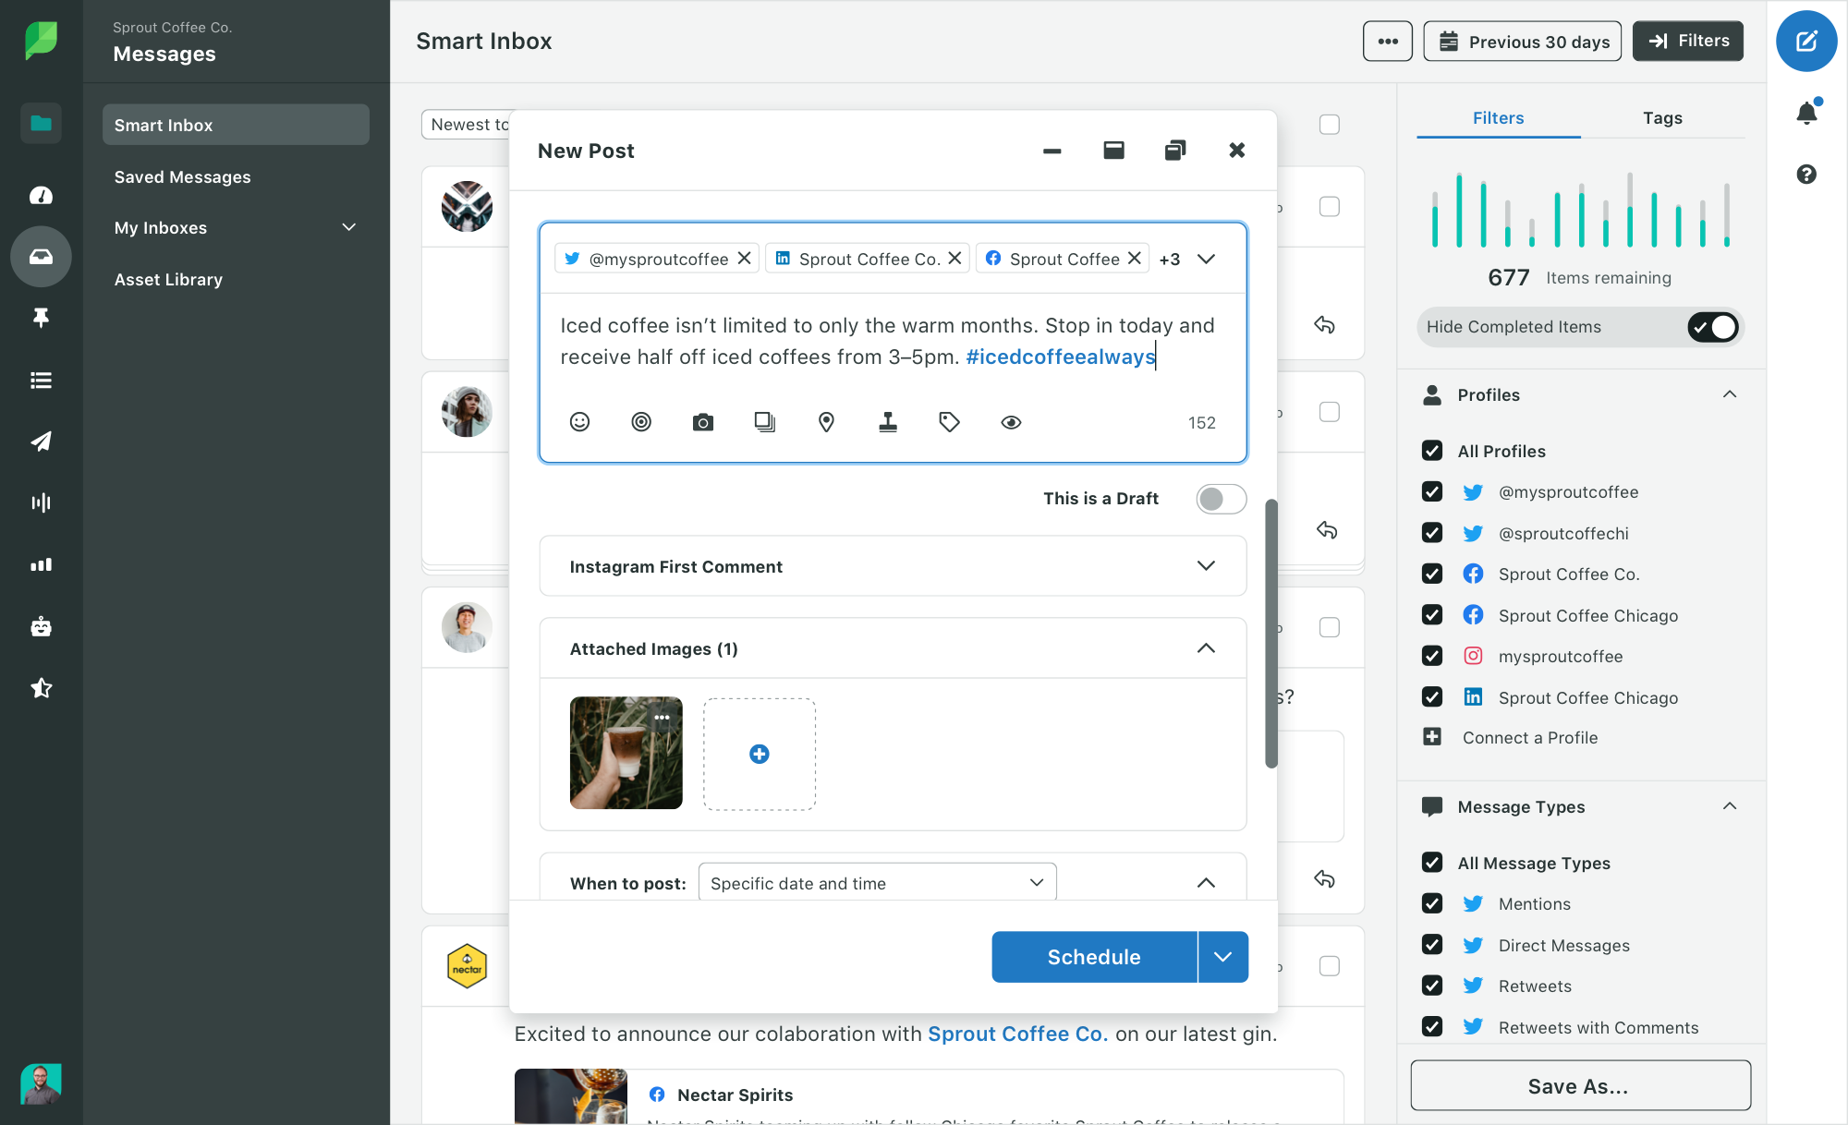Insert media from the Asset Library icon

[764, 422]
